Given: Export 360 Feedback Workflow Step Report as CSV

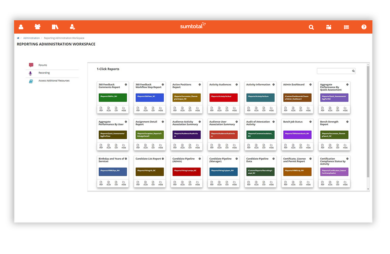Looking at the screenshot, I should click(153, 109).
